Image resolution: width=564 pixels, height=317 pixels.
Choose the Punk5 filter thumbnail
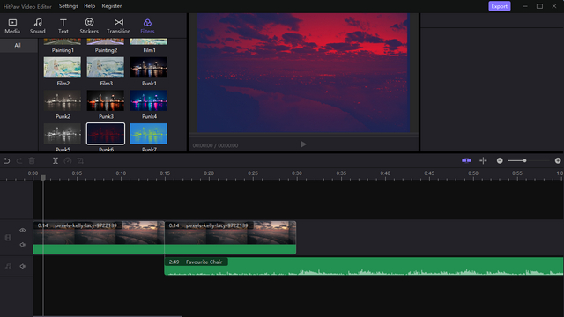pos(63,133)
